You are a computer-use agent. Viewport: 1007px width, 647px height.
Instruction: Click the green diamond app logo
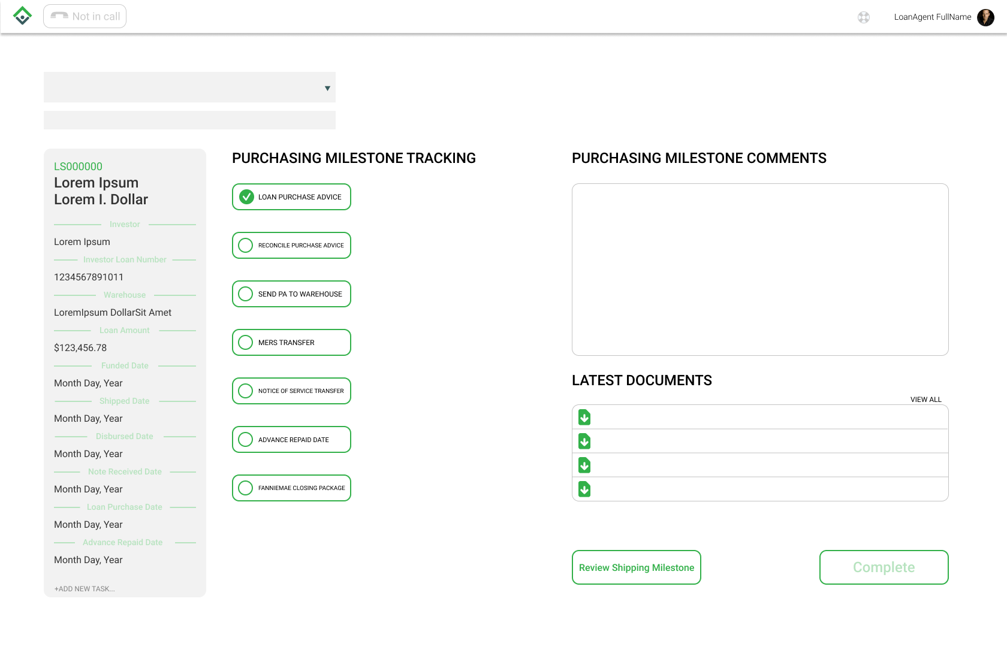click(22, 16)
